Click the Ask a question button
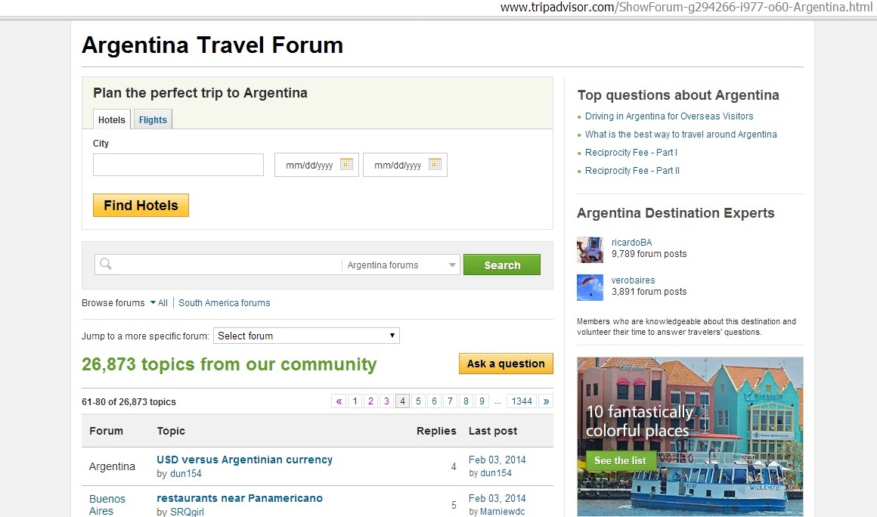This screenshot has height=517, width=877. coord(506,364)
